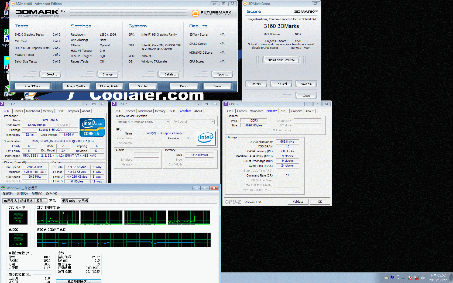
Task: Switch to Caches tab in left CPU-Z
Action: coord(18,111)
